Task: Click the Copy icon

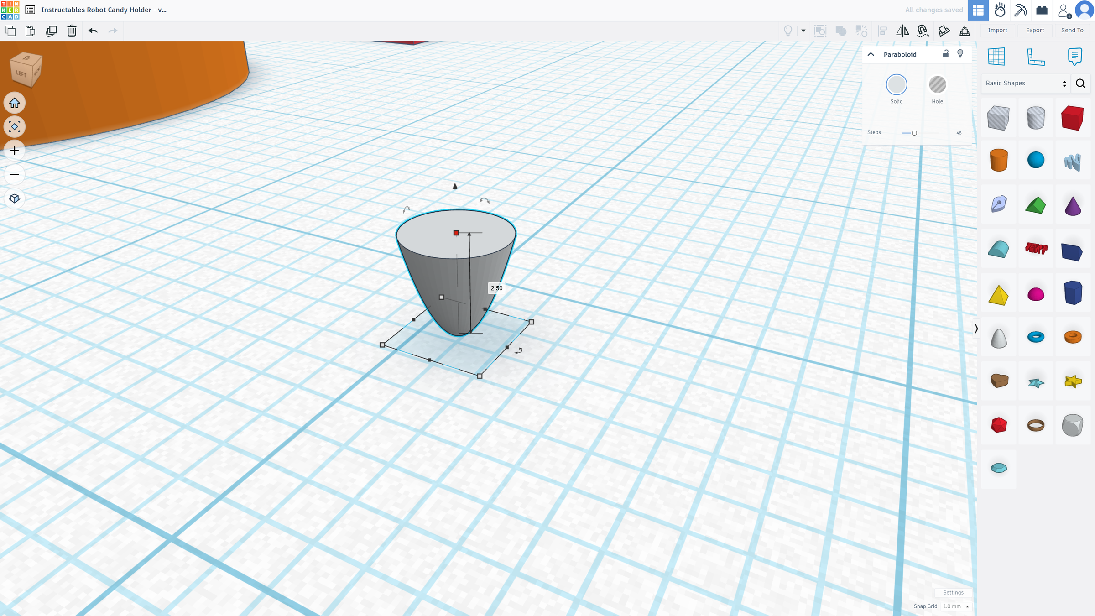Action: coord(10,31)
